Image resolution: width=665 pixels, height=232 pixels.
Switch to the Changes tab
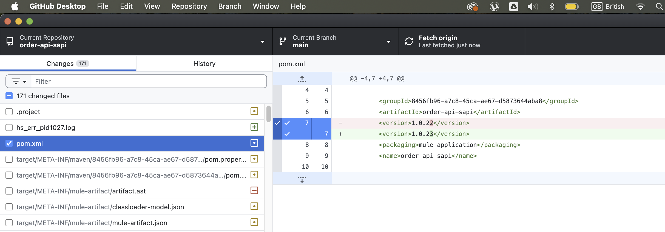tap(68, 63)
